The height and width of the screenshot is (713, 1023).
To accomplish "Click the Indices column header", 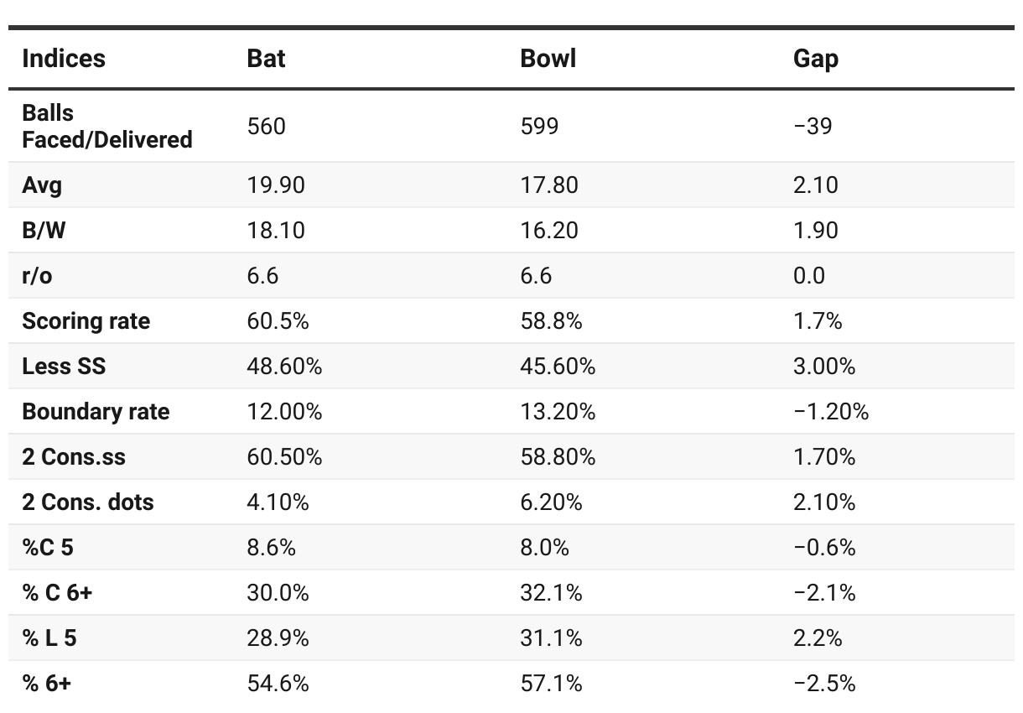I will pos(64,59).
